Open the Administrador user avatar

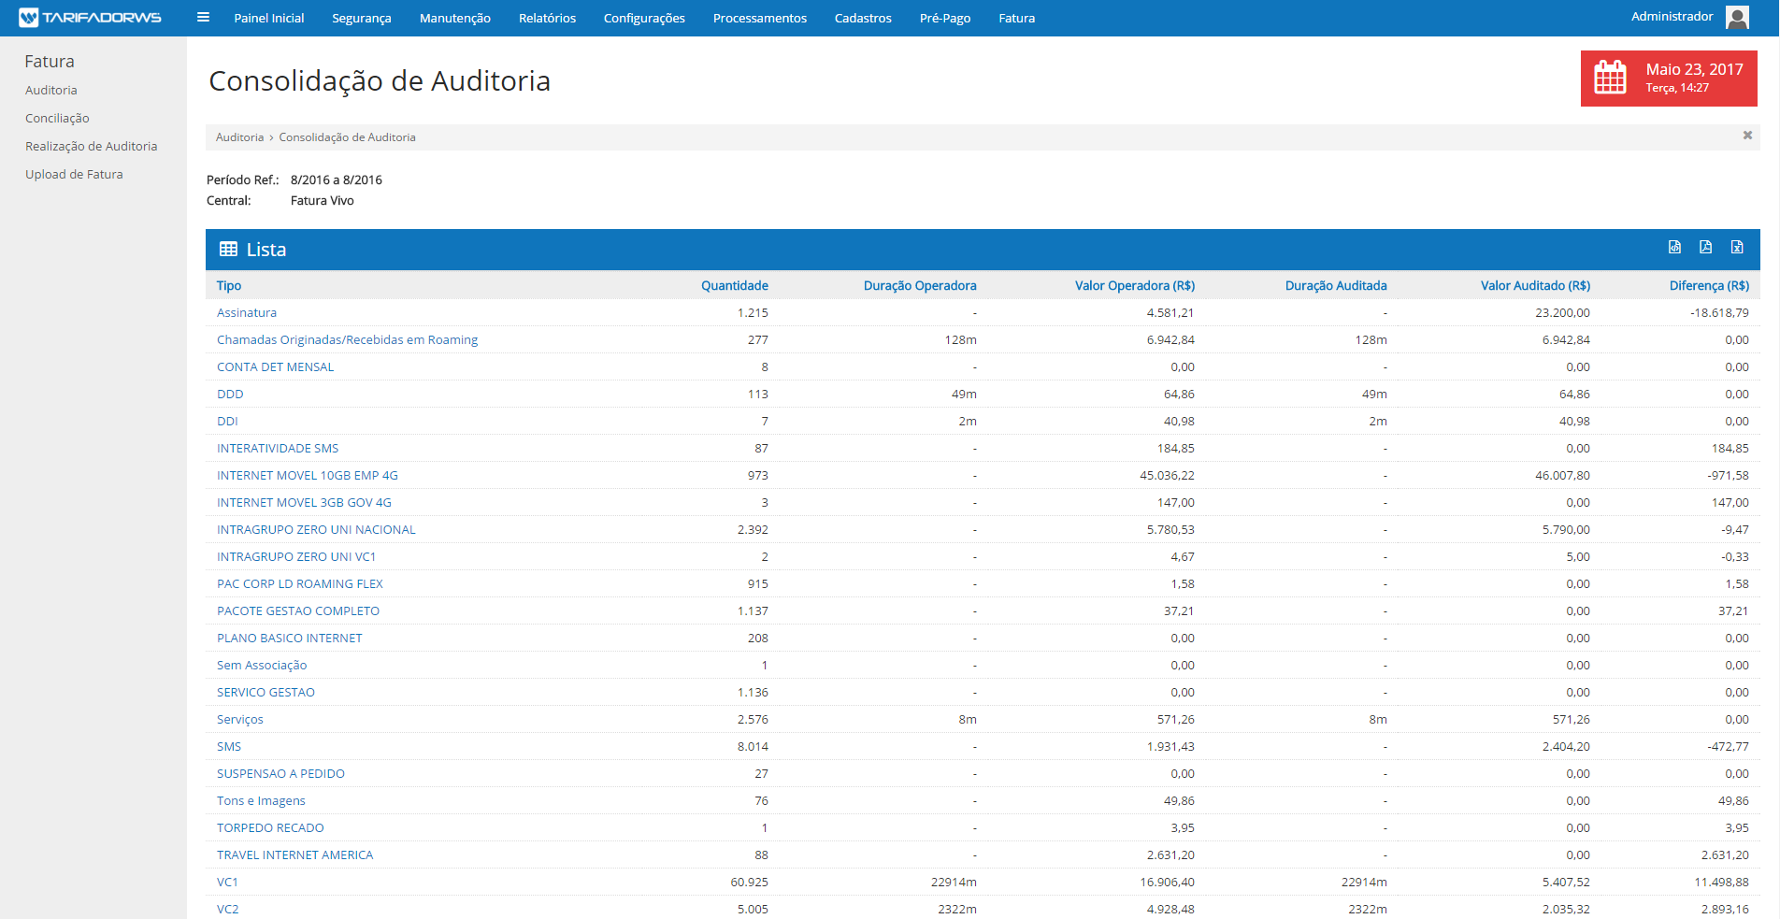[1737, 18]
